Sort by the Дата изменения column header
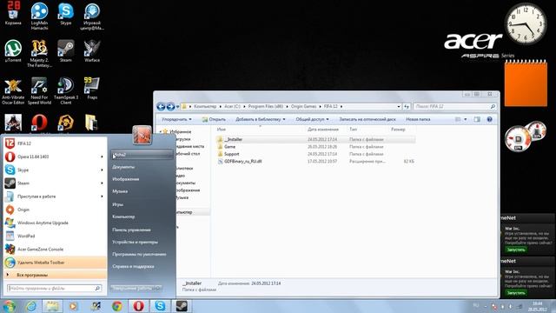This screenshot has width=556, height=313. click(x=323, y=130)
